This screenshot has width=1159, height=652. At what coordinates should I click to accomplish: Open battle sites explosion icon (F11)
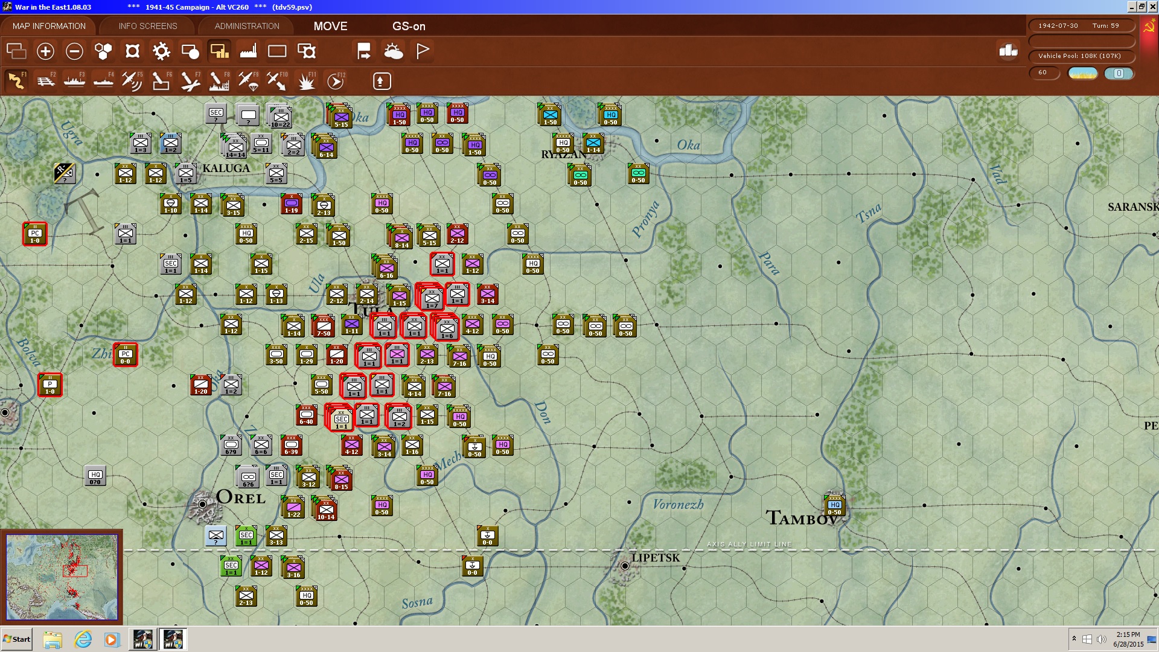click(x=306, y=81)
